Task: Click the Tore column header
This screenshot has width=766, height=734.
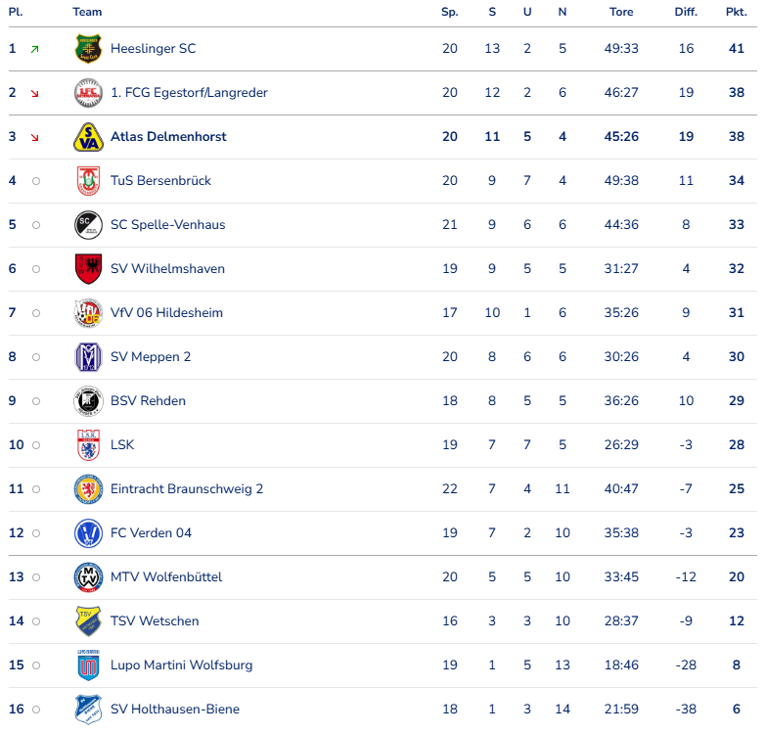Action: [621, 12]
